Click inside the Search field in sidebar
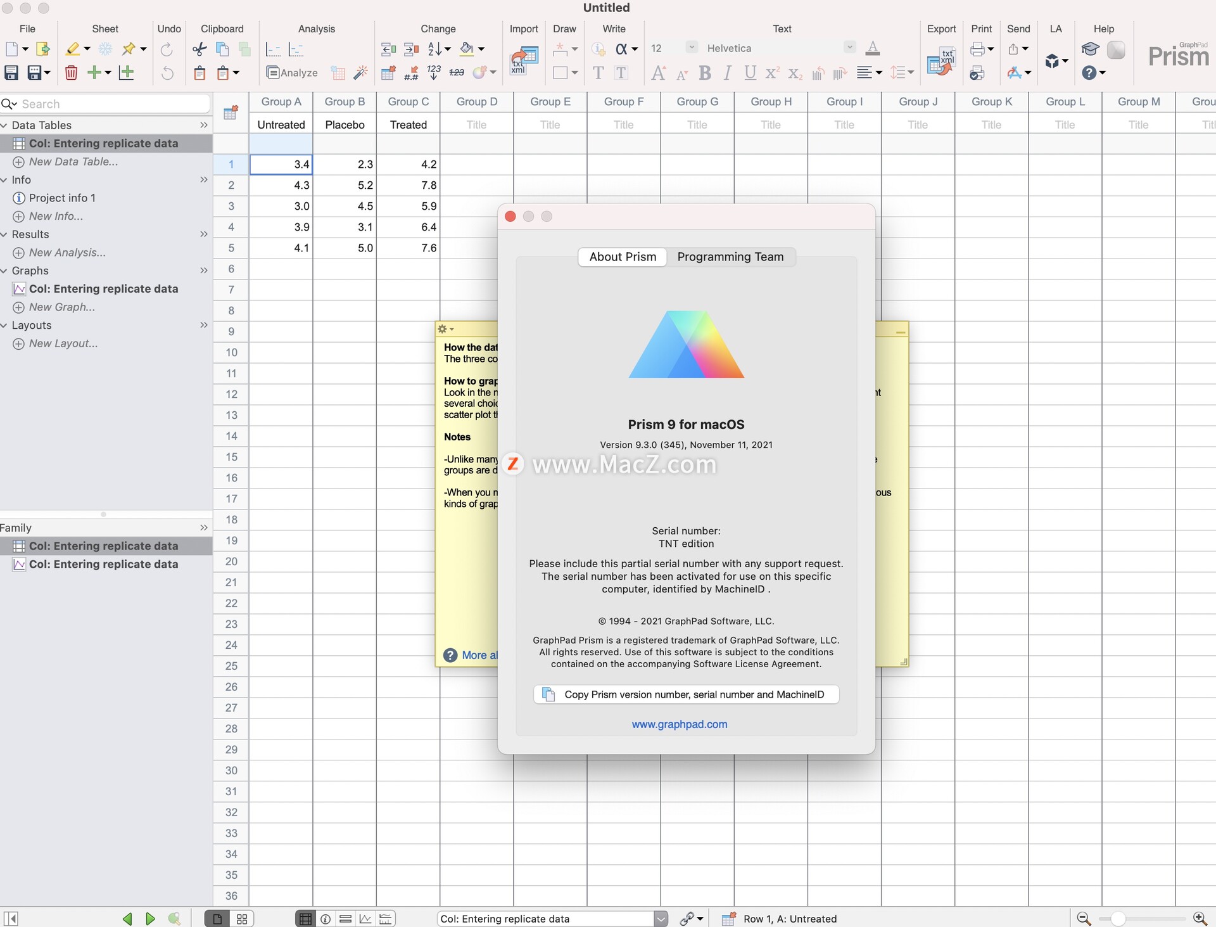 point(105,103)
